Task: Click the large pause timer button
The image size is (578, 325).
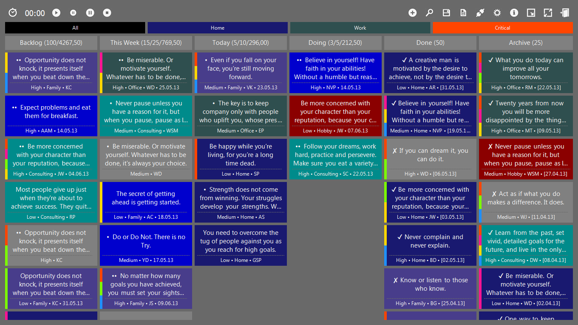Action: point(90,13)
